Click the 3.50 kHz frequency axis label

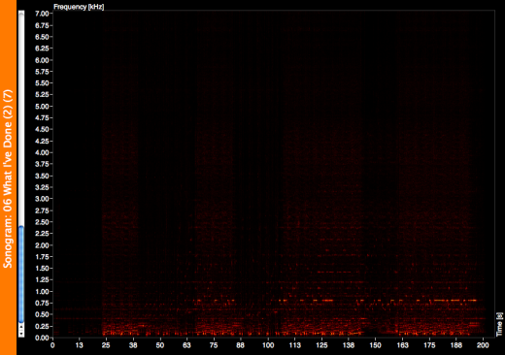click(42, 176)
